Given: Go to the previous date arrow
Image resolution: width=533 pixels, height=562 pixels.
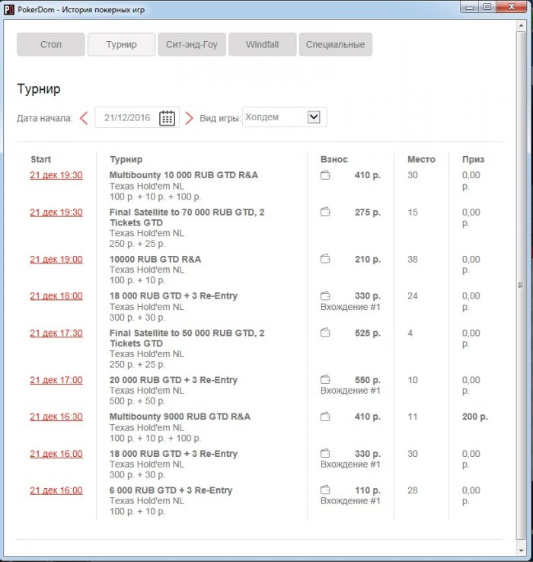Looking at the screenshot, I should (84, 118).
